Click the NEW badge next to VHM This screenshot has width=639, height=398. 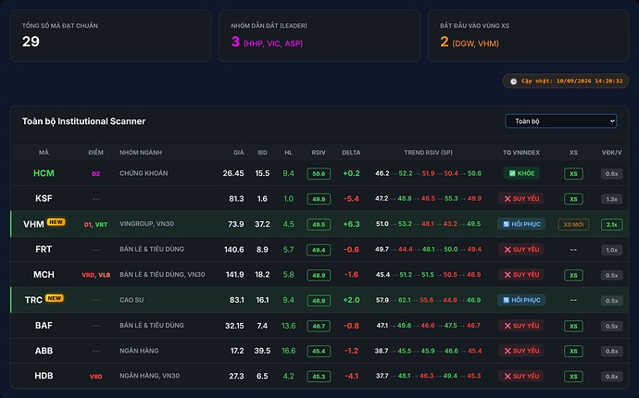point(56,222)
